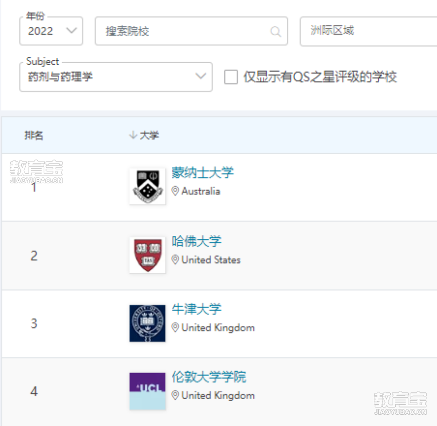This screenshot has height=426, width=437.
Task: Expand the Subject 药剂与药理学 dropdown
Action: click(116, 77)
